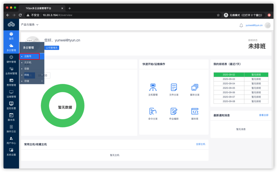Click the 查看全部 link for notifications
277x172 pixels.
264,115
